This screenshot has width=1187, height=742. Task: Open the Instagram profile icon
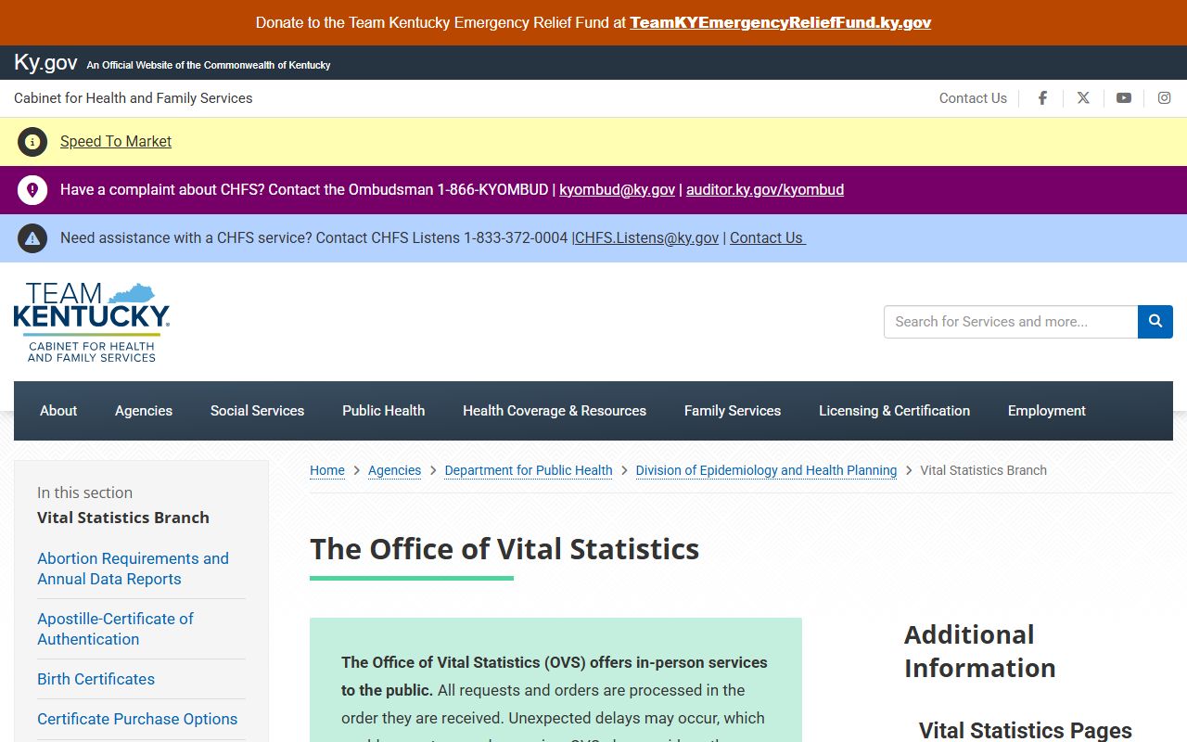(1164, 98)
